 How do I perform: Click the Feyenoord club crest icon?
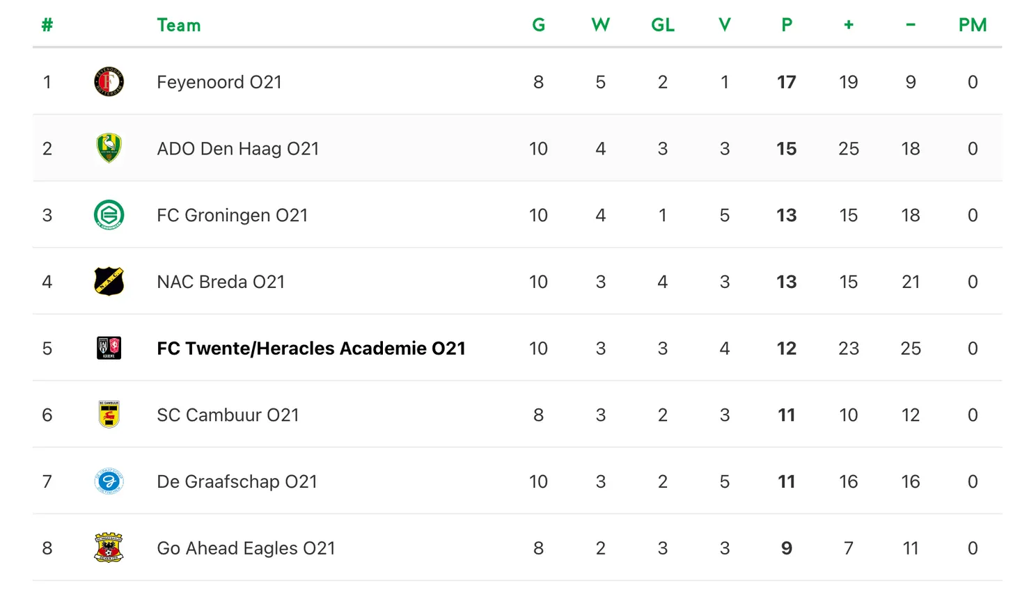109,82
